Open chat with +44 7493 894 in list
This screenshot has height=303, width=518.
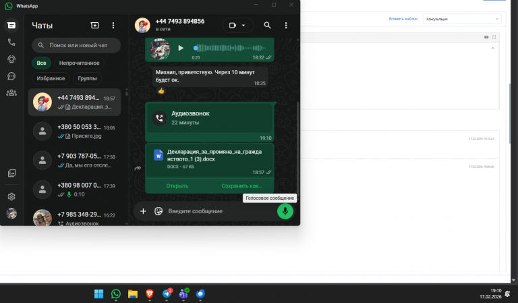[x=75, y=102]
